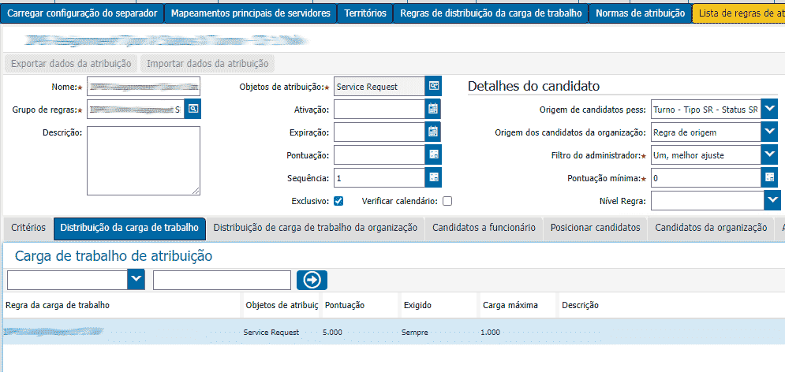Select Distribuição da carga de trabalho subtab
785x372 pixels.
(129, 228)
